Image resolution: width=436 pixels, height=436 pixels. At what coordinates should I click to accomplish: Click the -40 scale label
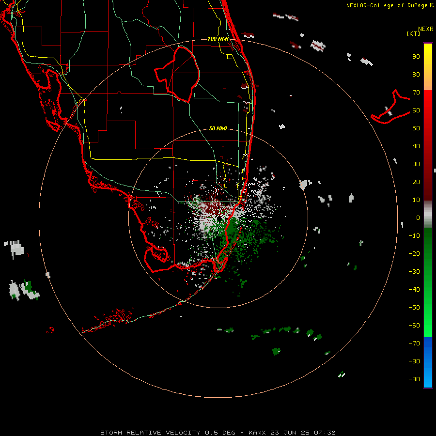point(414,290)
